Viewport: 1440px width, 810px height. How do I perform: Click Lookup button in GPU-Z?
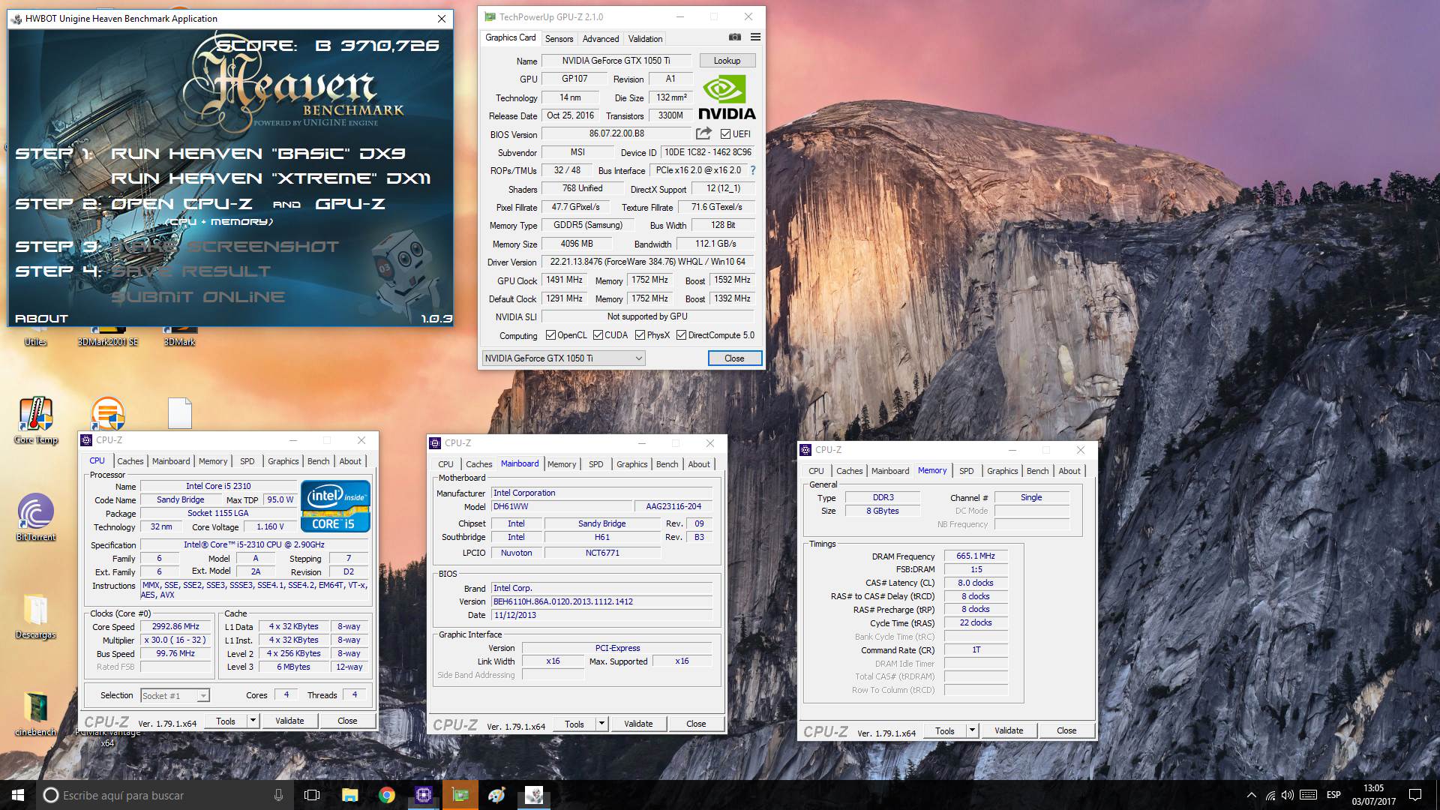point(727,61)
